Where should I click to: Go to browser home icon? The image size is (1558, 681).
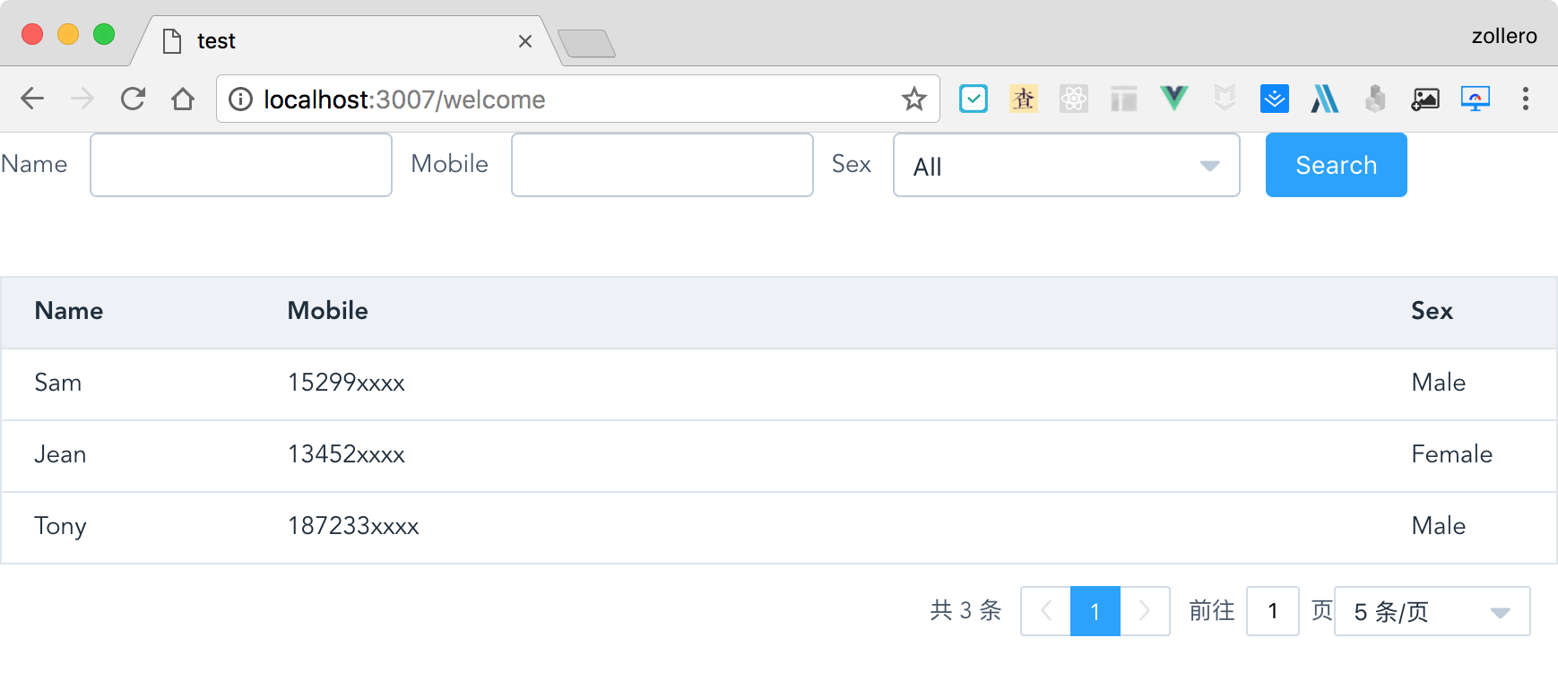pos(183,99)
